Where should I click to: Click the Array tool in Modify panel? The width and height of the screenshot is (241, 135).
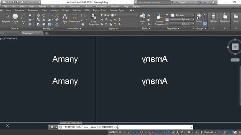49,24
